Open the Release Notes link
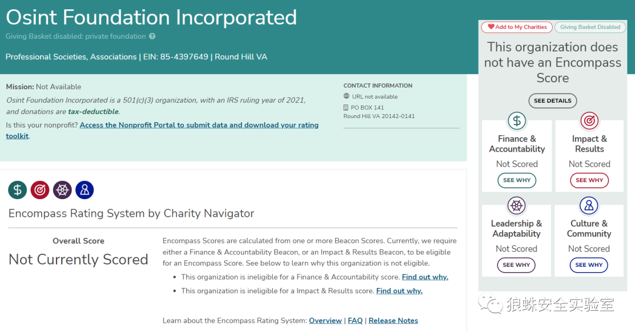Image resolution: width=635 pixels, height=332 pixels. click(x=393, y=320)
